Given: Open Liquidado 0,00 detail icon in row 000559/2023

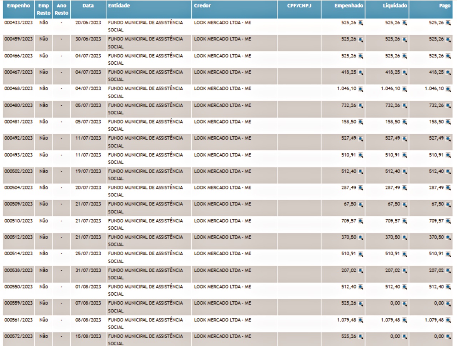Looking at the screenshot, I should click(405, 304).
